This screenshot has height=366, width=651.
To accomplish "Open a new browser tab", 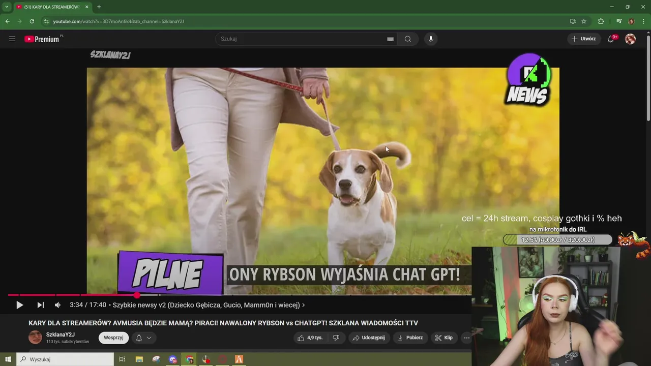I will click(99, 7).
